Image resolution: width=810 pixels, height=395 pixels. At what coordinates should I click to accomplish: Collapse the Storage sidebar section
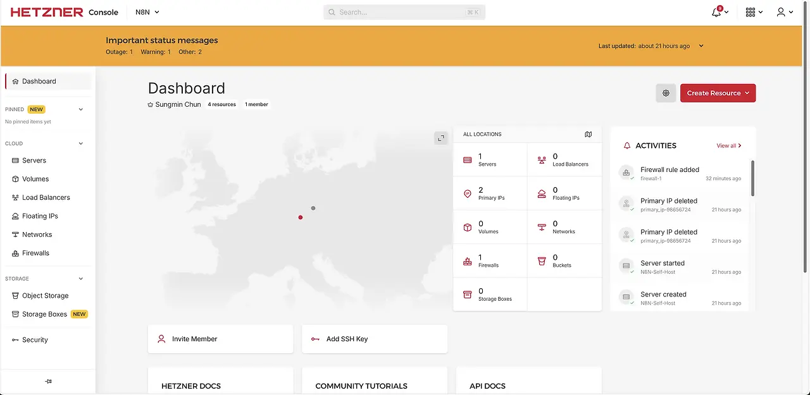tap(80, 279)
